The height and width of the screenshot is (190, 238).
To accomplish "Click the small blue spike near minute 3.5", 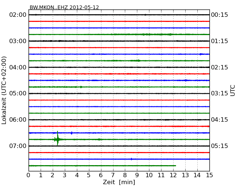I will (71, 133).
